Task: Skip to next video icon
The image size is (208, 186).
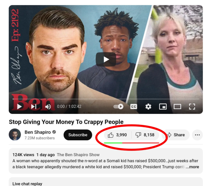Action: 34,107
